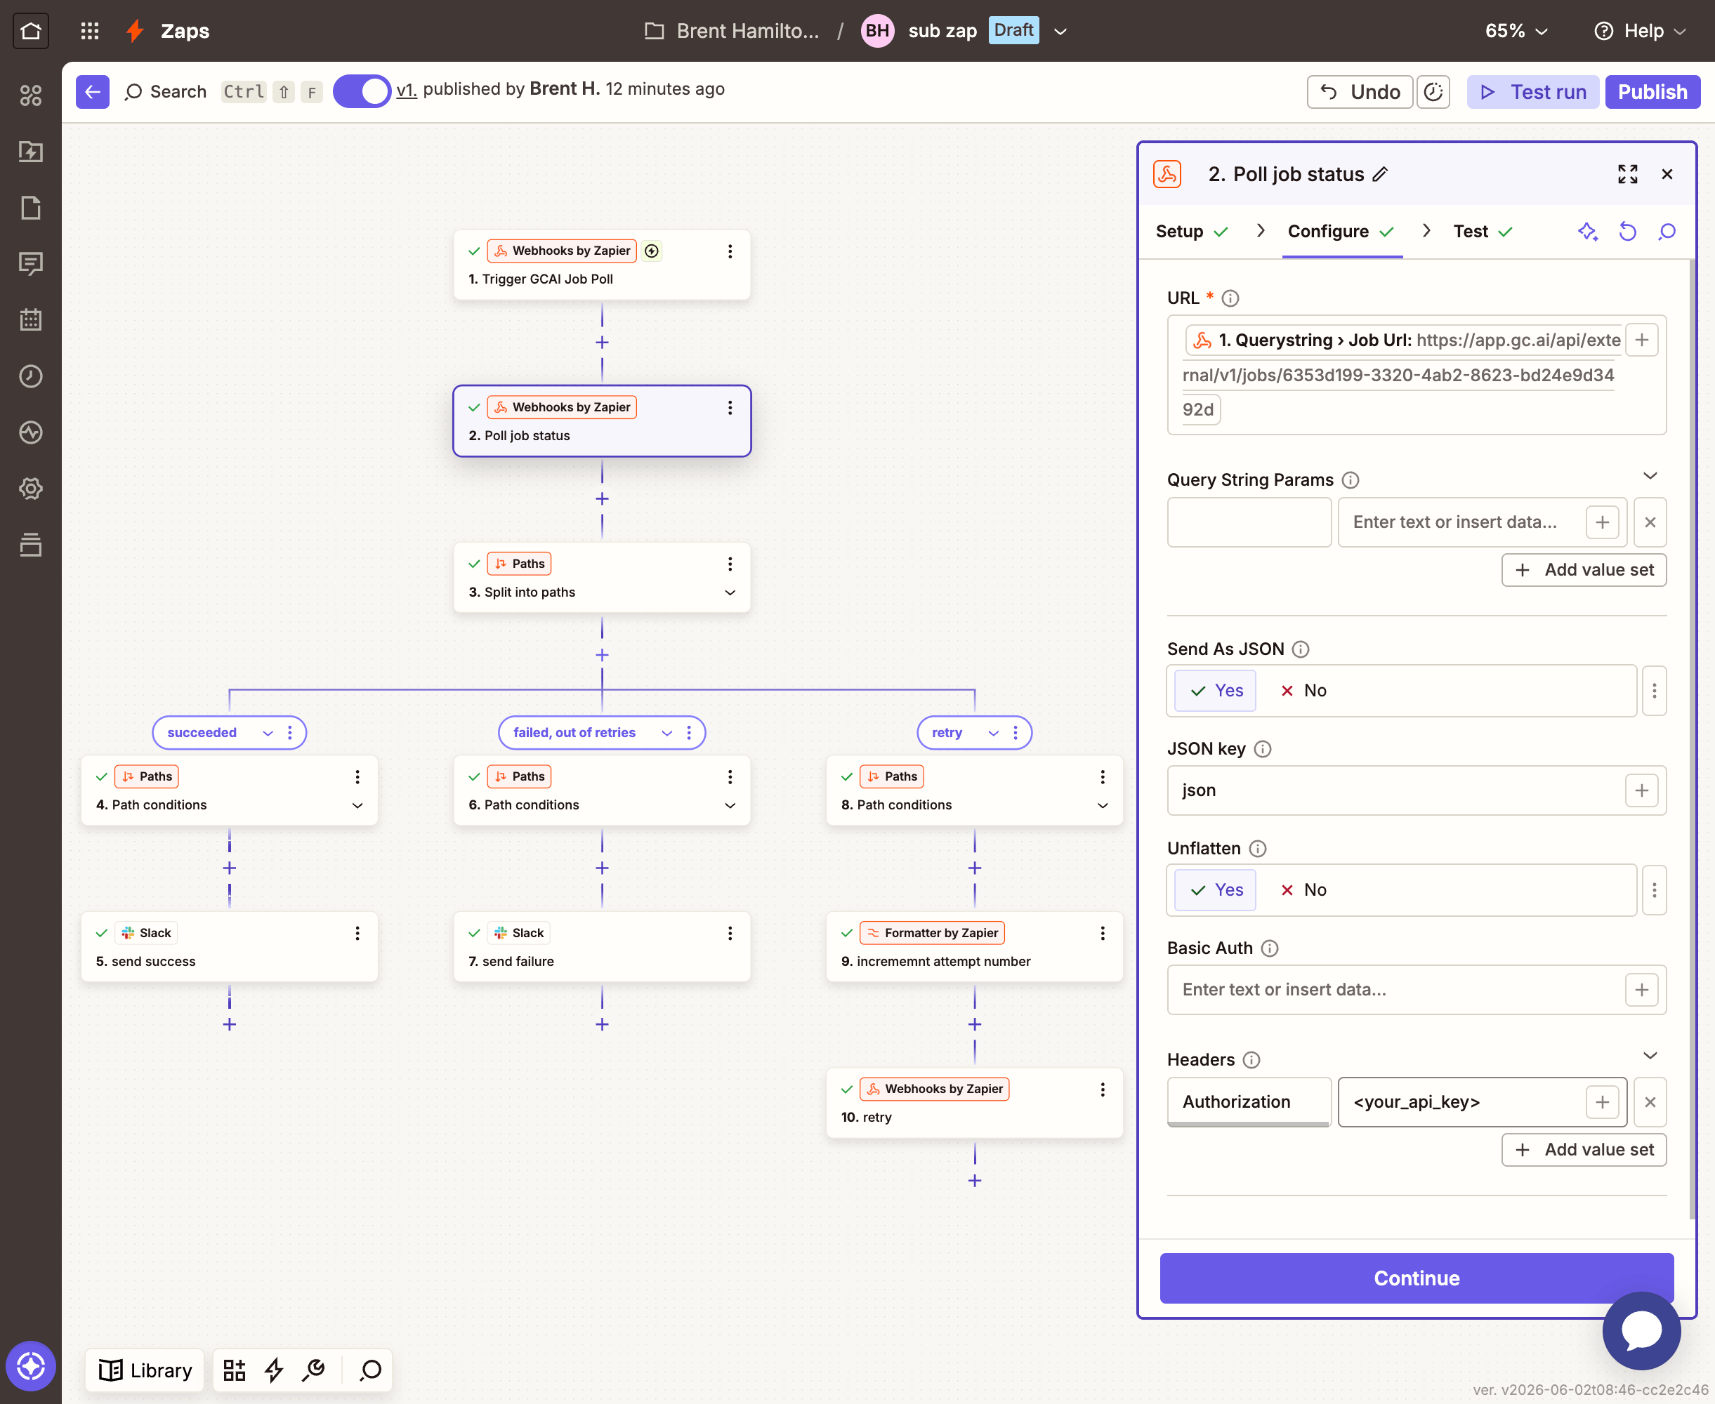
Task: Open the Zapier home icon
Action: tap(31, 31)
